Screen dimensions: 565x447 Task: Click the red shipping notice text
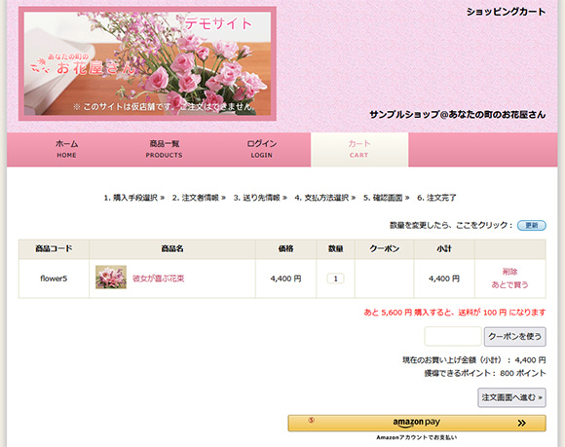pyautogui.click(x=455, y=313)
